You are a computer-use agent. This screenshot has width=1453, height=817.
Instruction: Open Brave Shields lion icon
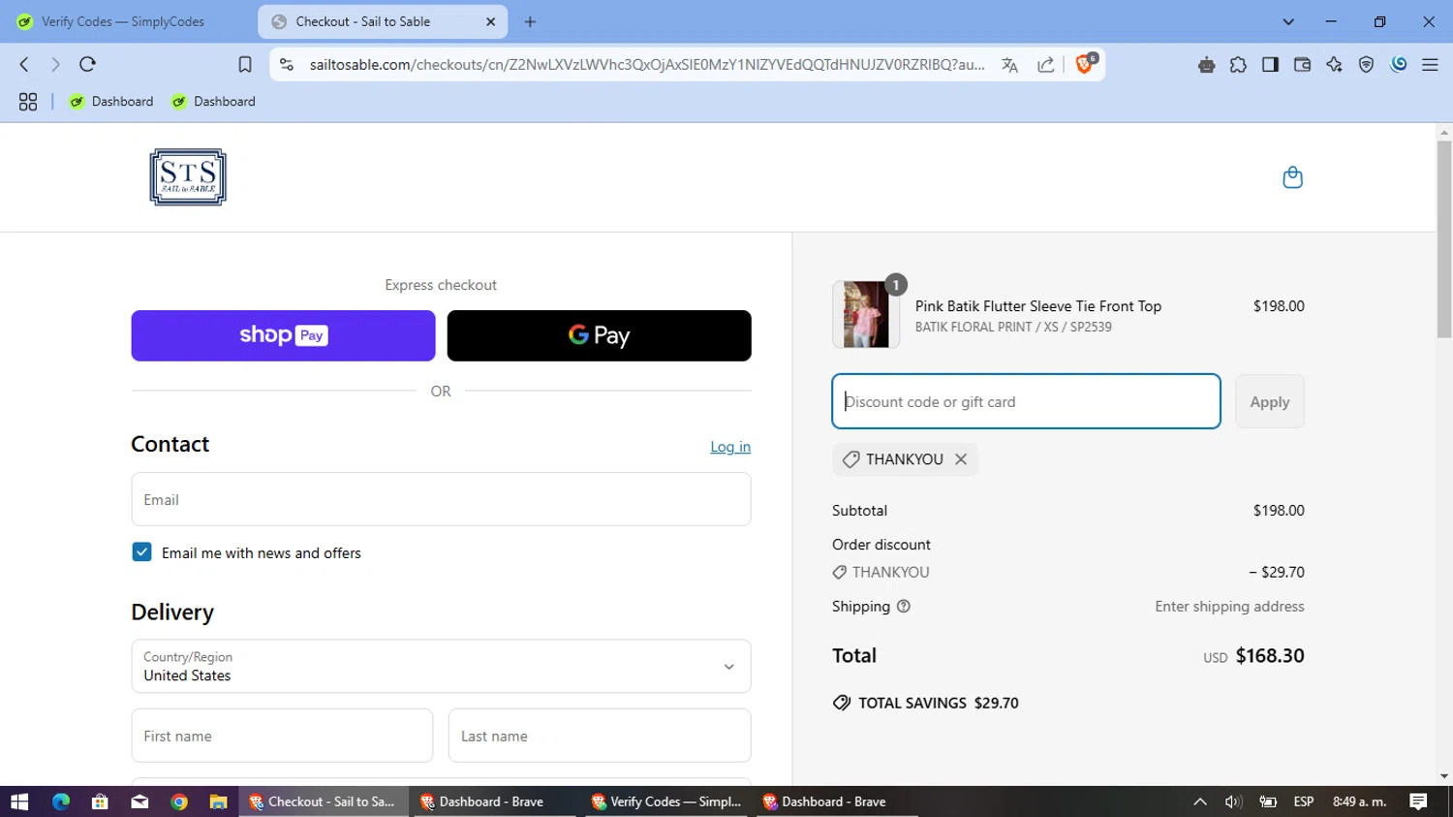tap(1085, 64)
